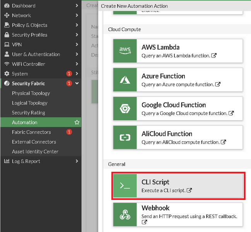Open the Physical Topology page
Screen dimensions: 251x232
31,93
